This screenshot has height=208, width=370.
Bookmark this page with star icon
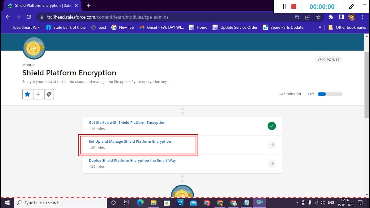pyautogui.click(x=318, y=17)
